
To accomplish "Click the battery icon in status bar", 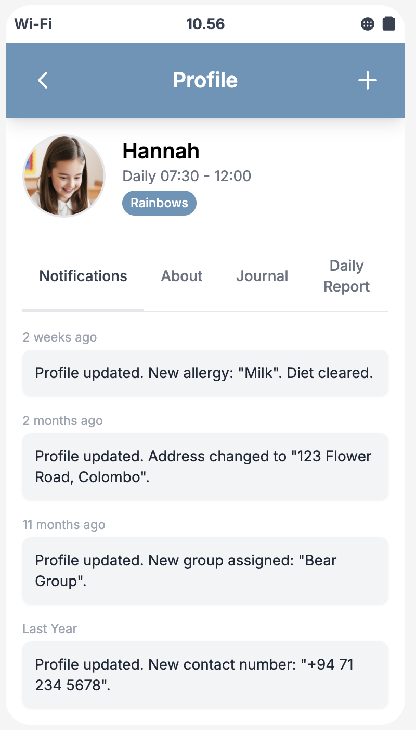I will click(389, 24).
